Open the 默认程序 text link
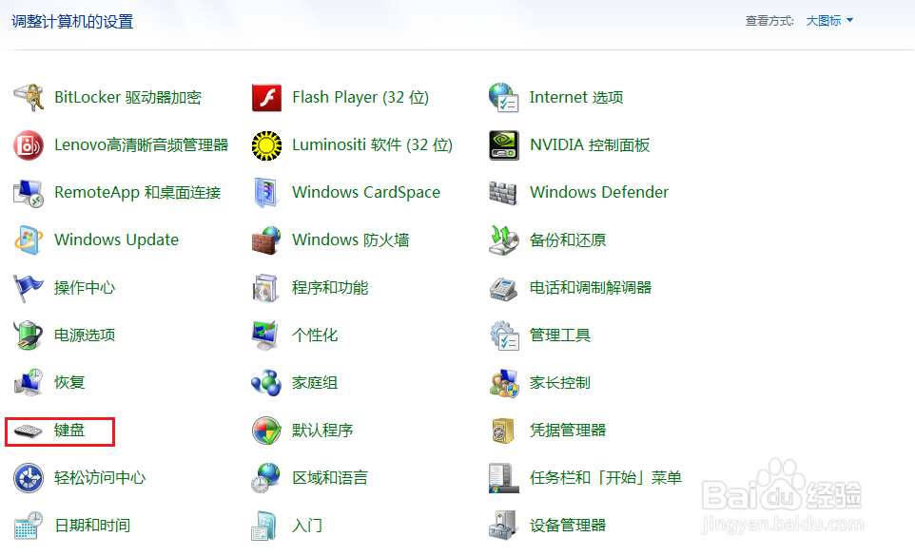Viewport: 915px width, 556px height. click(x=322, y=431)
